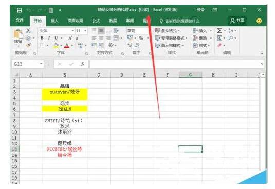This screenshot has width=275, height=189.
Task: Click the Increase Indent icon
Action: click(x=101, y=45)
